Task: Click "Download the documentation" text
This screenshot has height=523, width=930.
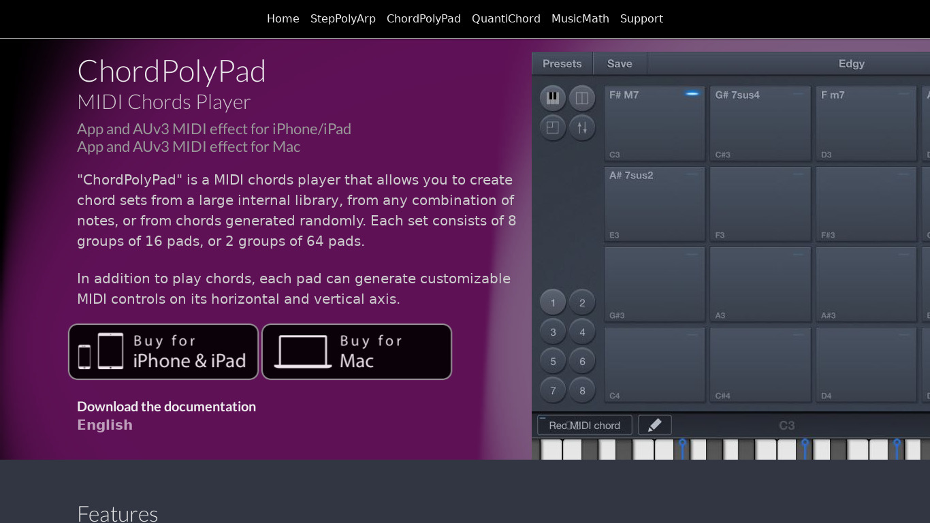Action: pyautogui.click(x=167, y=407)
